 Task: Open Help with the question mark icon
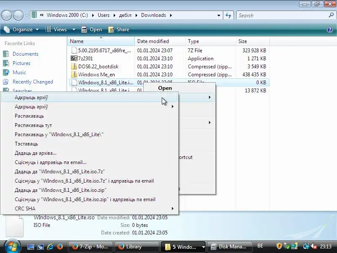point(330,30)
